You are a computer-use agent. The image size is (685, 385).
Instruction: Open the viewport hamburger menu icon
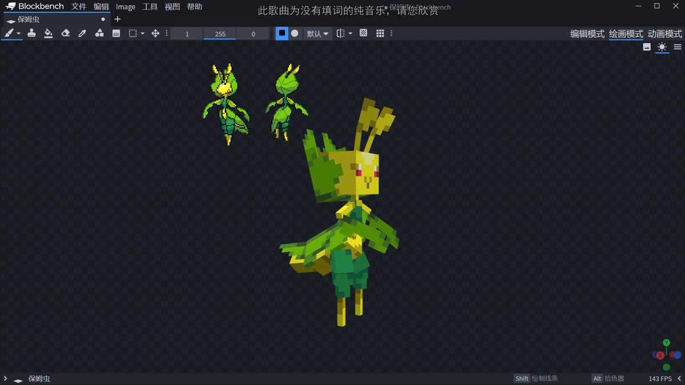(x=677, y=47)
